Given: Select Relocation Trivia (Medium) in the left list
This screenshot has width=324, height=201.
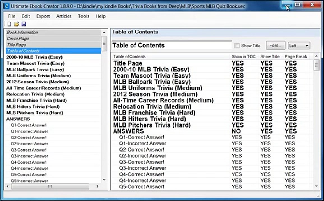Looking at the screenshot, I should click(x=54, y=94).
